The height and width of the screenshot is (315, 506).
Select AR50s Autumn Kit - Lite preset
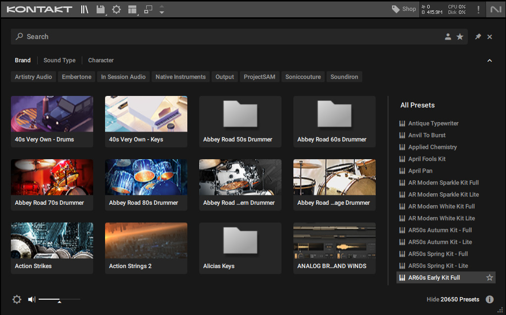(x=446, y=242)
